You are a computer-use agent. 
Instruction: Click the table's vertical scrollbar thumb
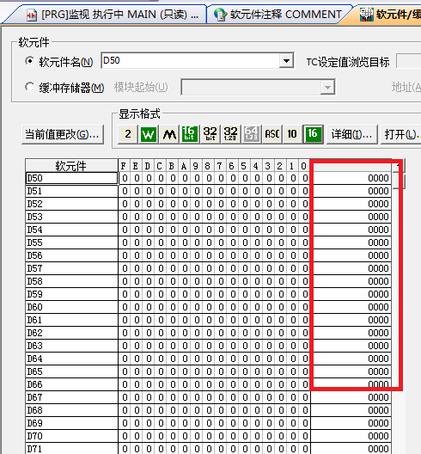point(399,181)
